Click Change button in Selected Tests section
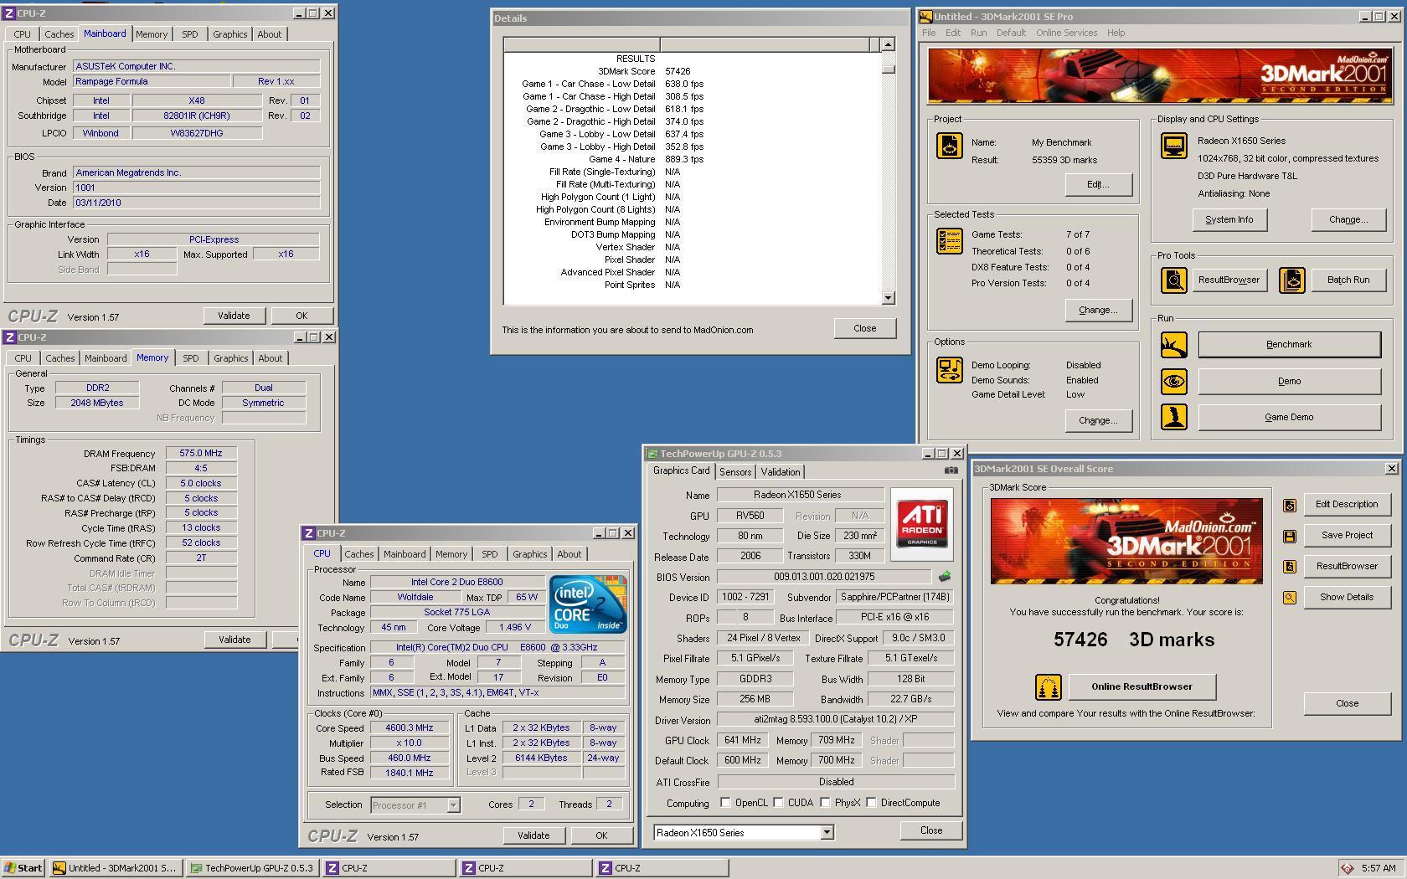Image resolution: width=1407 pixels, height=879 pixels. click(1098, 310)
